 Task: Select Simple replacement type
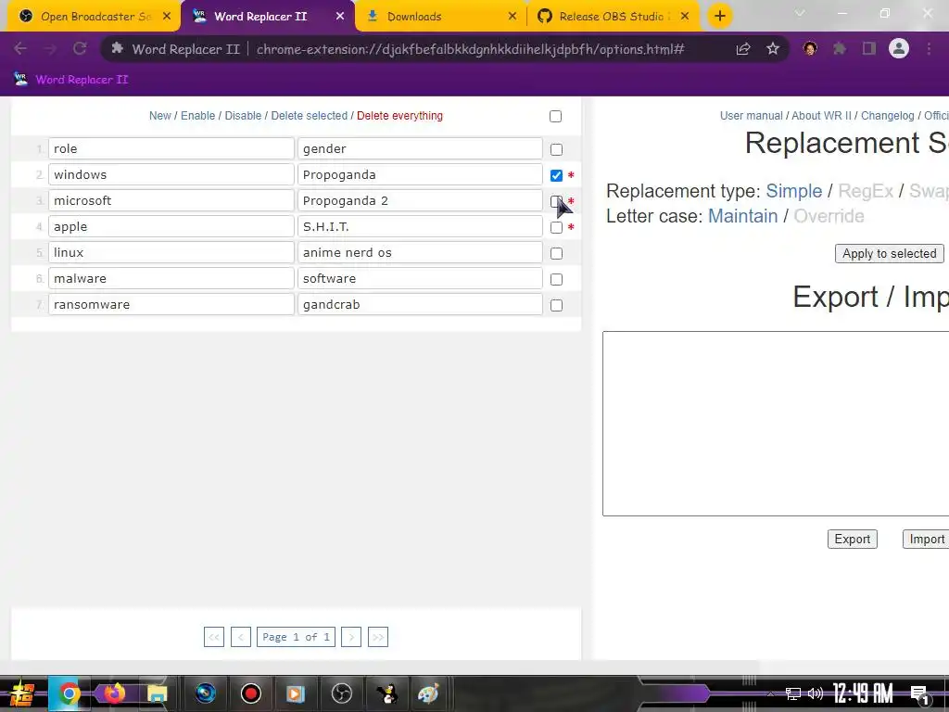click(794, 191)
